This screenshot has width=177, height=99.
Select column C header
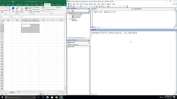pyautogui.click(x=26, y=20)
